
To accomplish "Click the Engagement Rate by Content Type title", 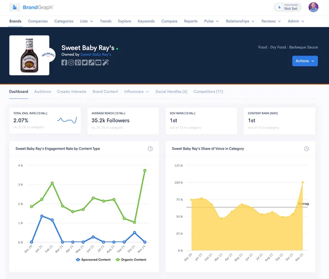I will pos(58,149).
